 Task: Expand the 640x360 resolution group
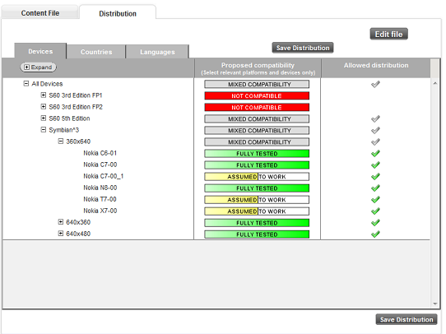pyautogui.click(x=61, y=222)
